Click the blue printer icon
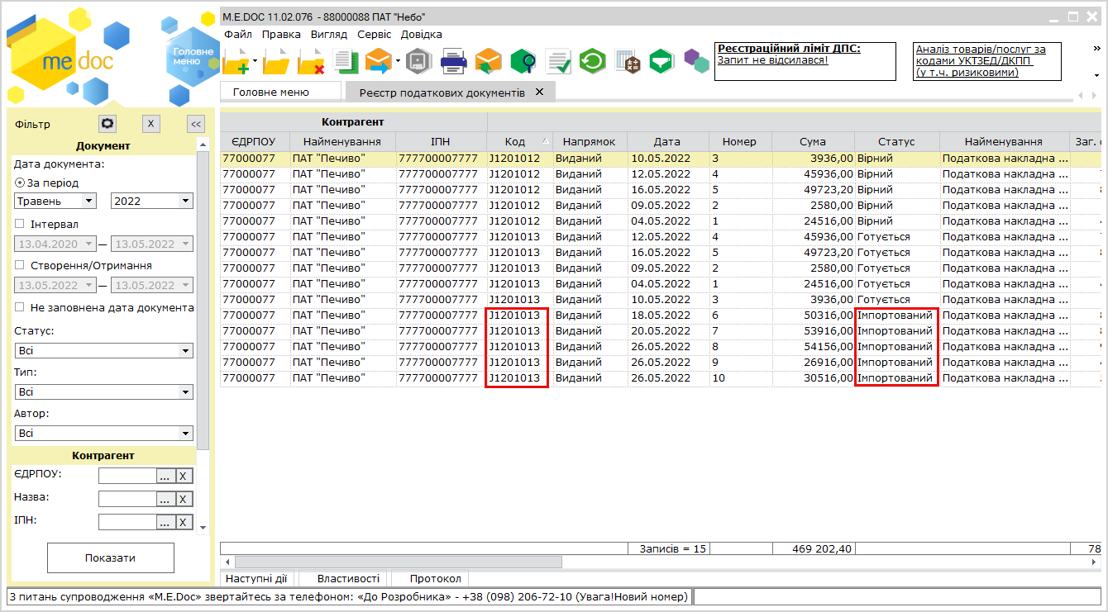The height and width of the screenshot is (612, 1108). [x=453, y=61]
